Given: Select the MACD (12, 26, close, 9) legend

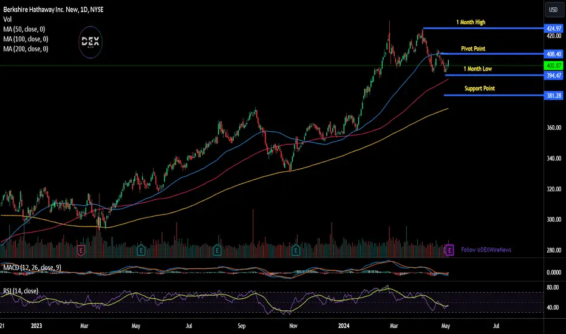Looking at the screenshot, I should 32,268.
